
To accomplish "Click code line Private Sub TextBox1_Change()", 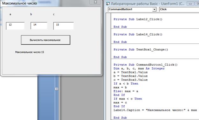I will pyautogui.click(x=141, y=49).
